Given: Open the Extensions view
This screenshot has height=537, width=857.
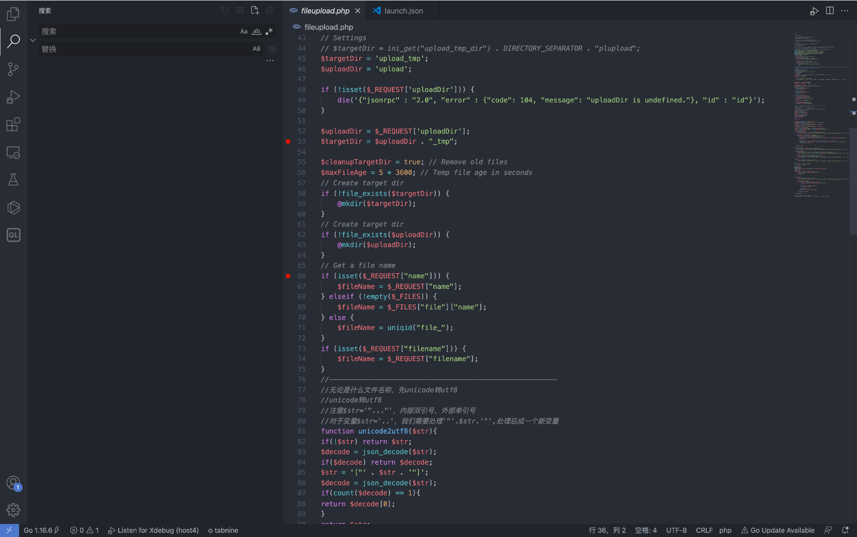Looking at the screenshot, I should pyautogui.click(x=13, y=125).
